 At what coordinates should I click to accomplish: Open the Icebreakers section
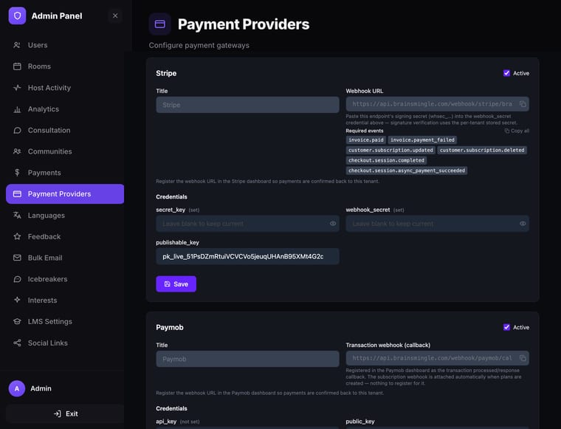pyautogui.click(x=65, y=279)
